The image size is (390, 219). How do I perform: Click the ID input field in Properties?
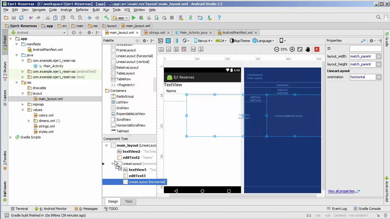[x=365, y=48]
